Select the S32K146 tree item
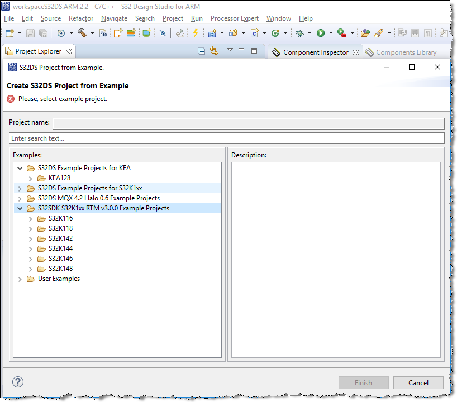The width and height of the screenshot is (457, 402). pyautogui.click(x=61, y=259)
